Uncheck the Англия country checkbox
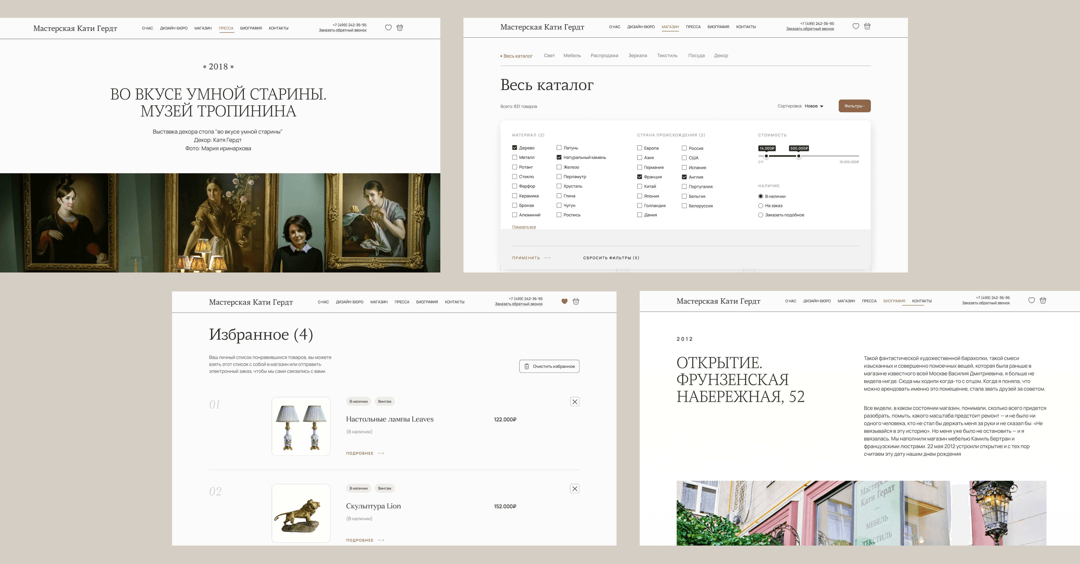Screen dimensions: 1080x564 (684, 177)
